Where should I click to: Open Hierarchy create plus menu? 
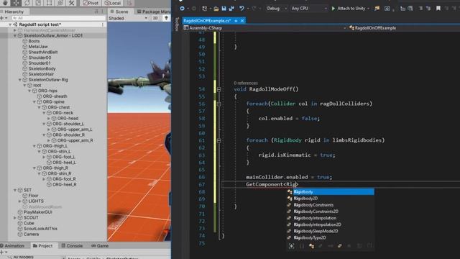(3, 18)
